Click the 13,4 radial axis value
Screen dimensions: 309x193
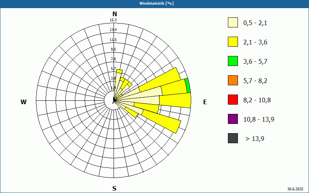113,30
